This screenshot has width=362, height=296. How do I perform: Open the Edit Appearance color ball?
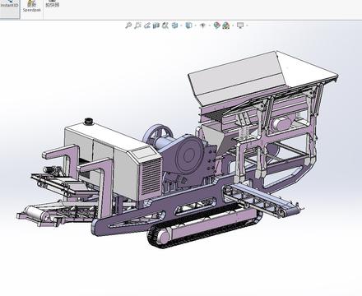click(x=217, y=25)
